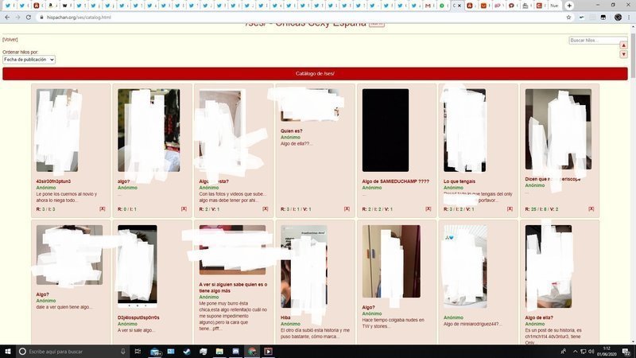
Task: Open the Chrome profile avatar
Action: point(618,17)
